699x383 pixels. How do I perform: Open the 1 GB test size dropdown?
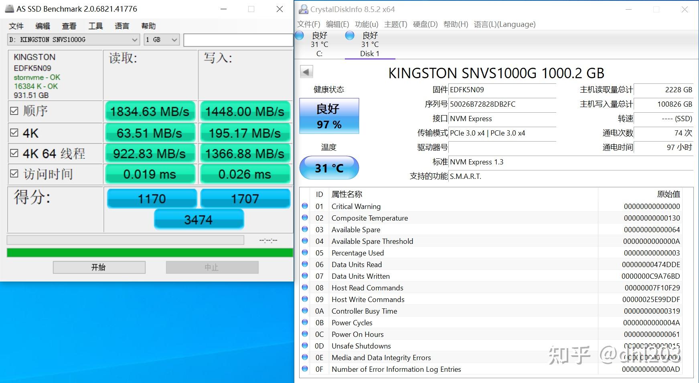(x=161, y=40)
